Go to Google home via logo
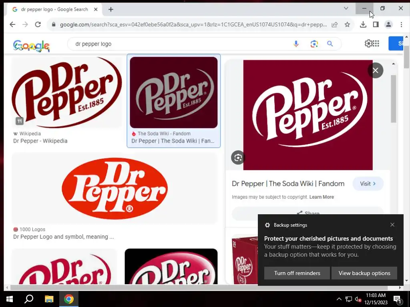The image size is (410, 307). click(31, 46)
